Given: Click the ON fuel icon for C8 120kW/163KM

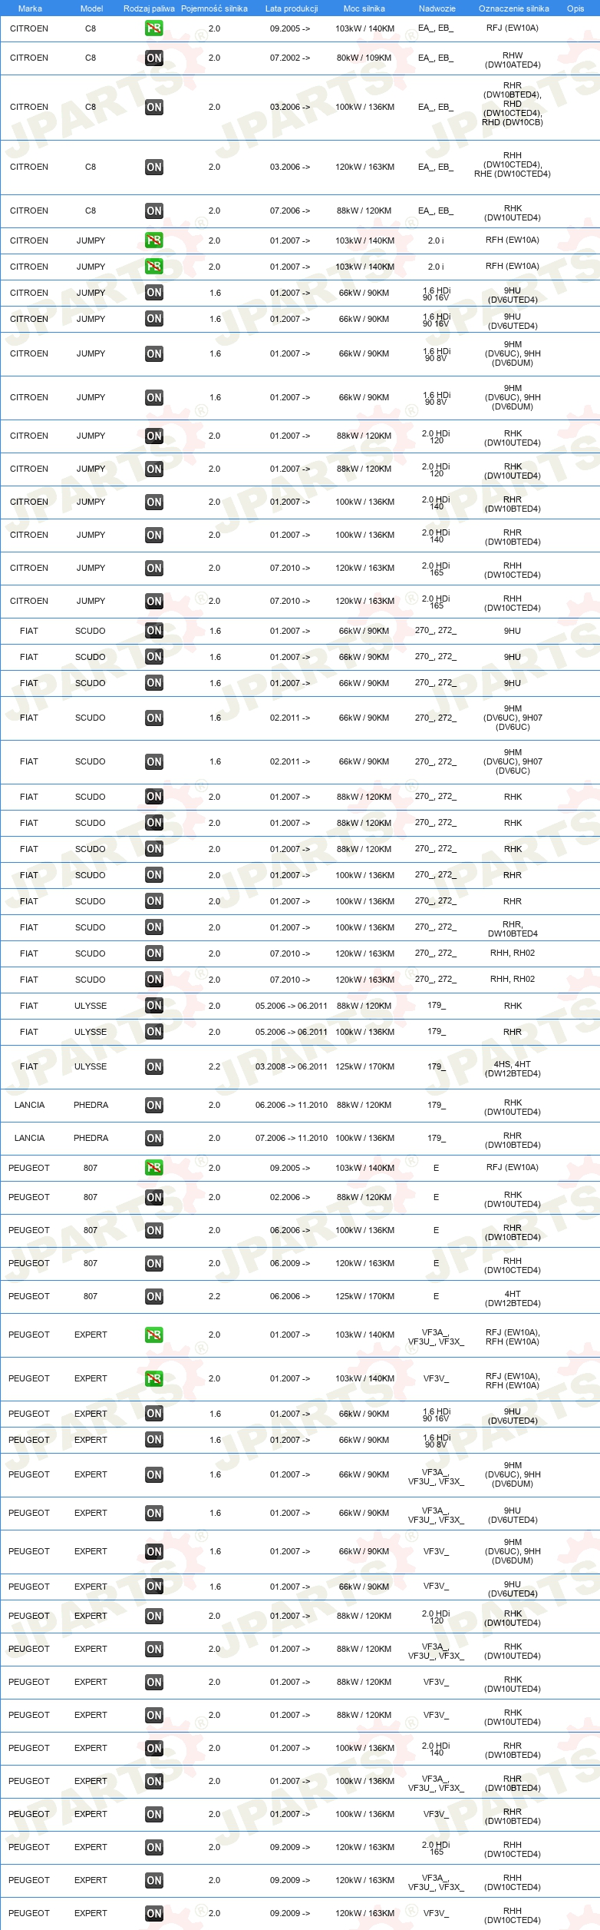Looking at the screenshot, I should click(x=154, y=167).
